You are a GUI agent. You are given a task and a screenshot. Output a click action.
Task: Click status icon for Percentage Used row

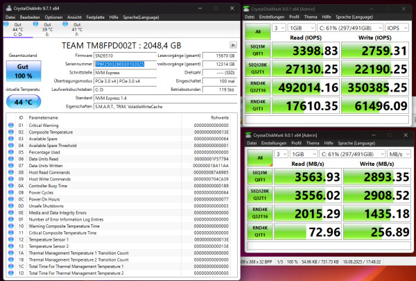pyautogui.click(x=11, y=152)
